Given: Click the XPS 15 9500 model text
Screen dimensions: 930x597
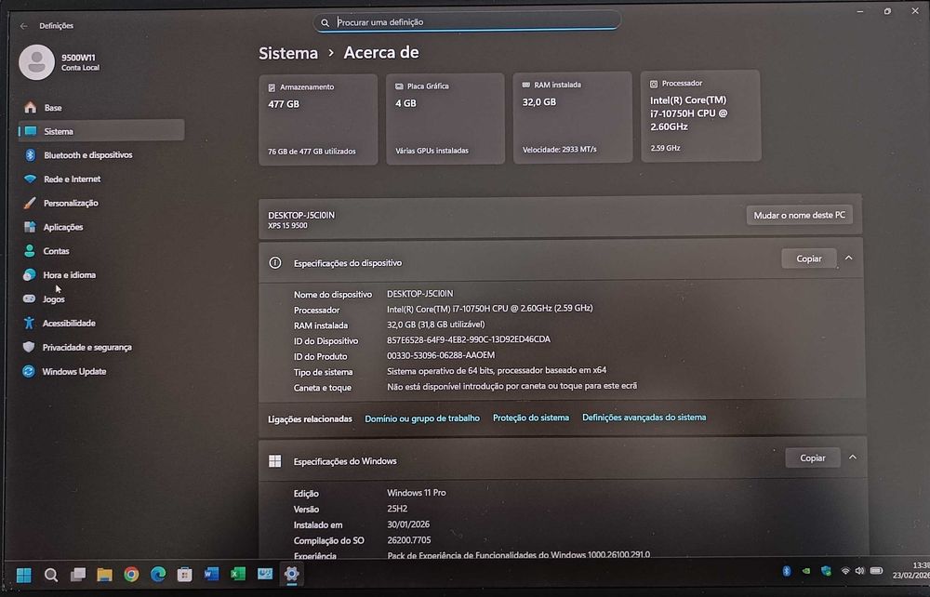Looking at the screenshot, I should point(287,225).
